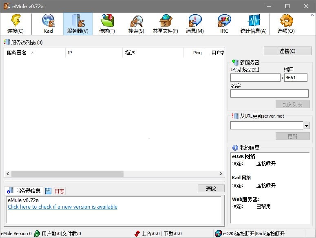This screenshot has width=316, height=238.
Task: Expand toolbar overflow chevron
Action: (x=312, y=16)
